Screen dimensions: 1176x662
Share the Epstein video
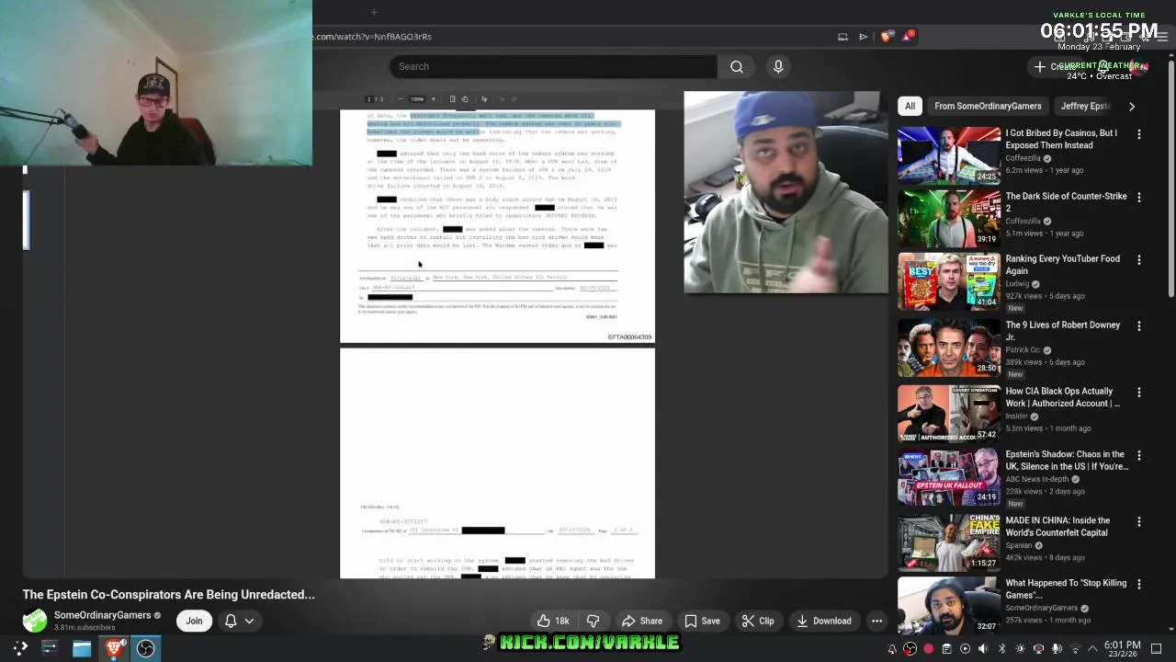(x=642, y=621)
